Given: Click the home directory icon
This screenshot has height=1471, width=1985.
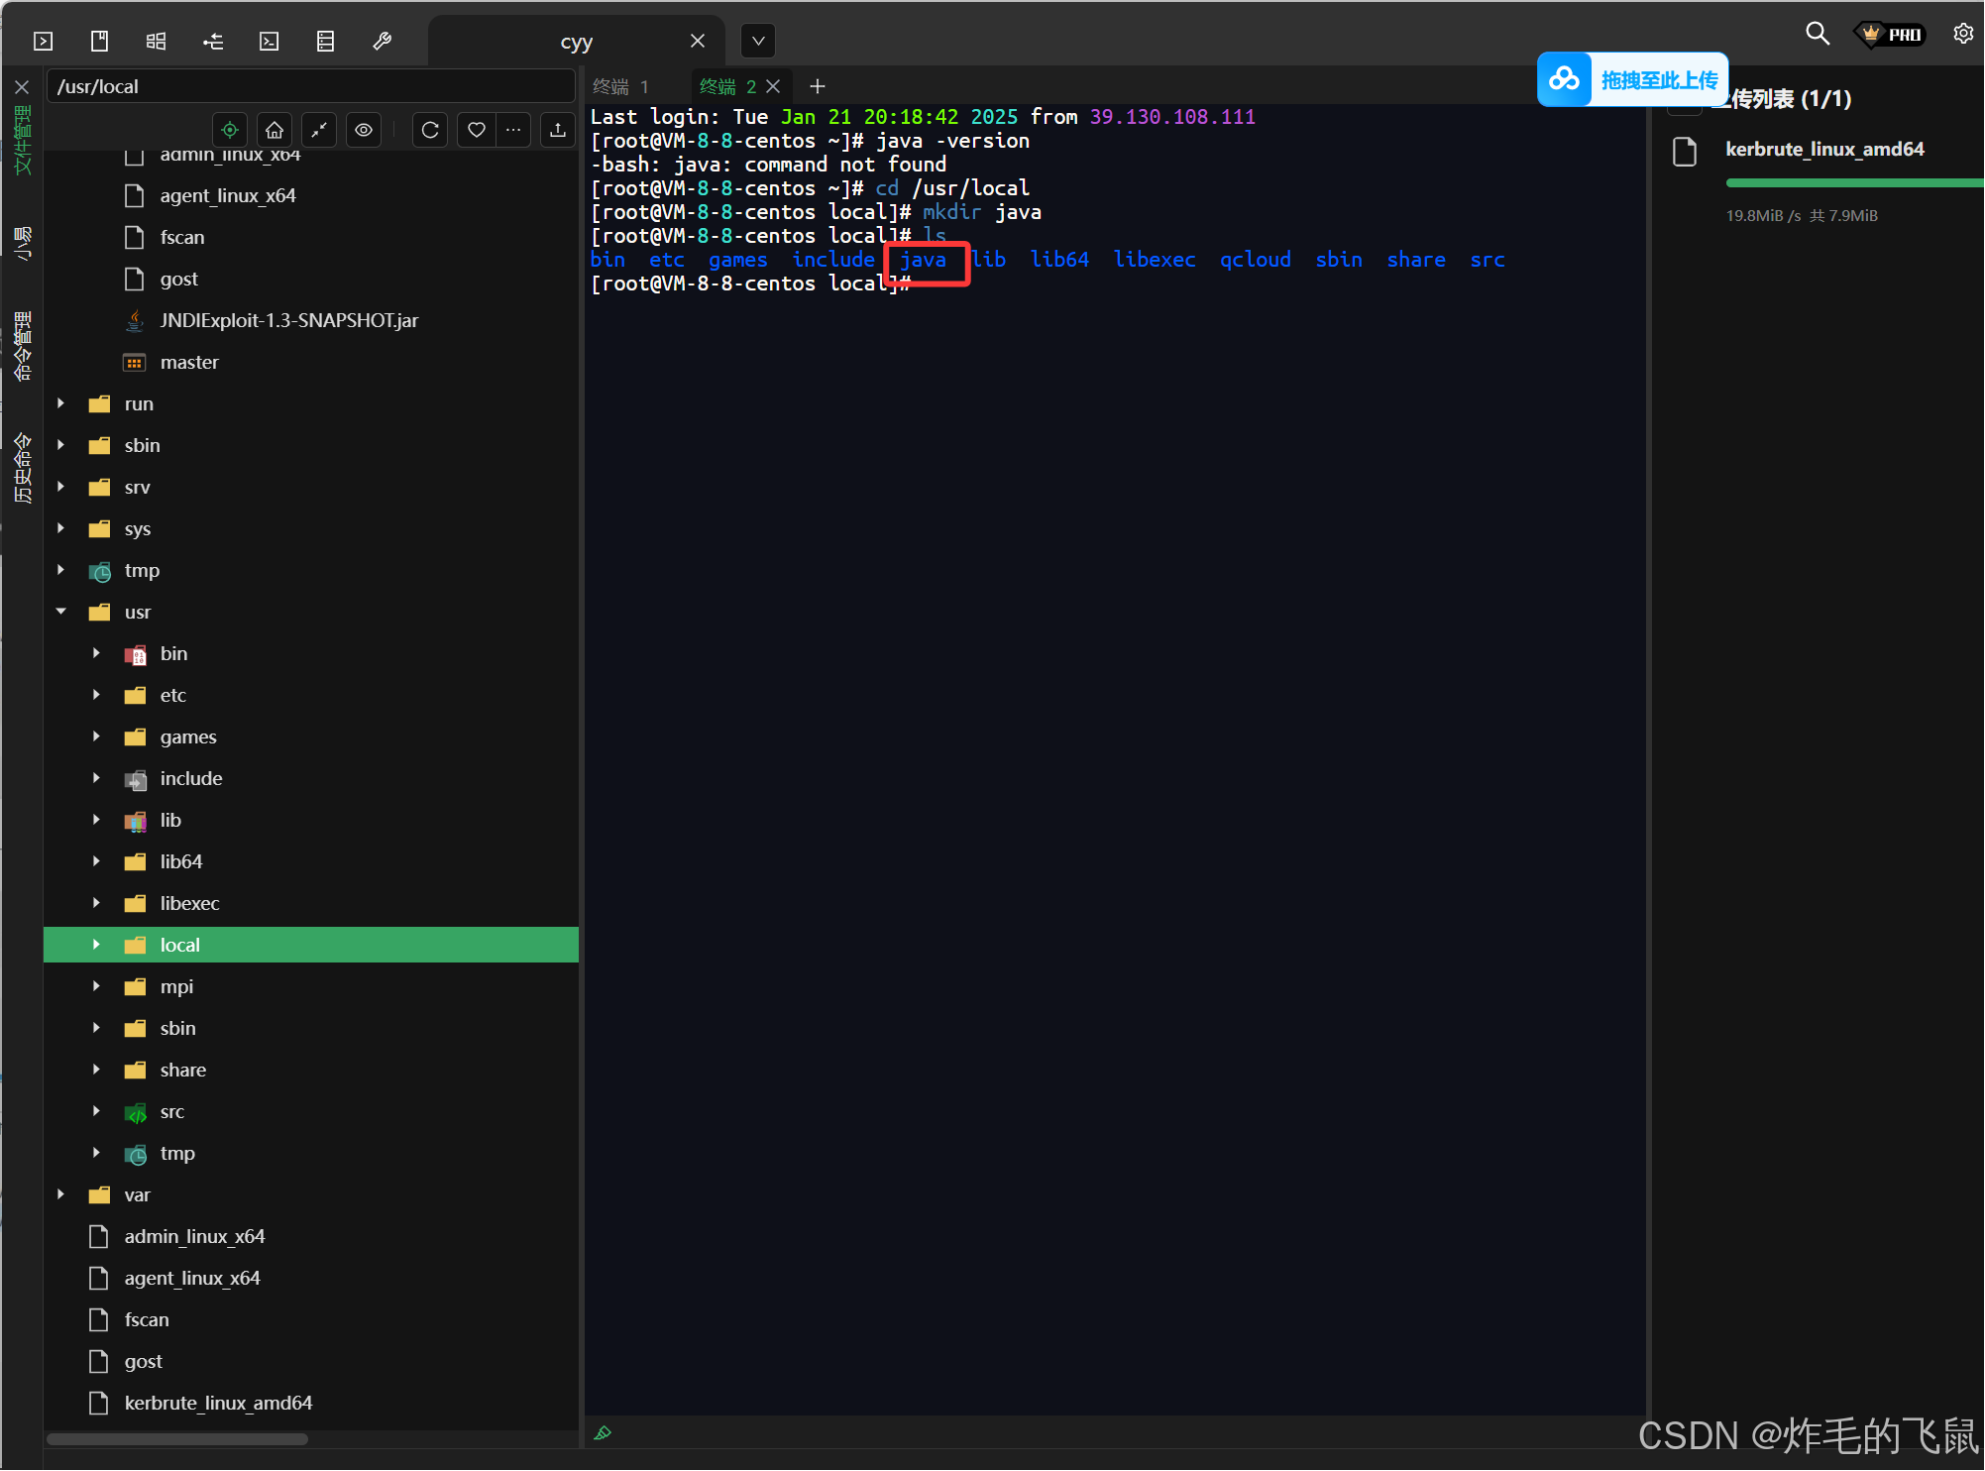Looking at the screenshot, I should [275, 130].
